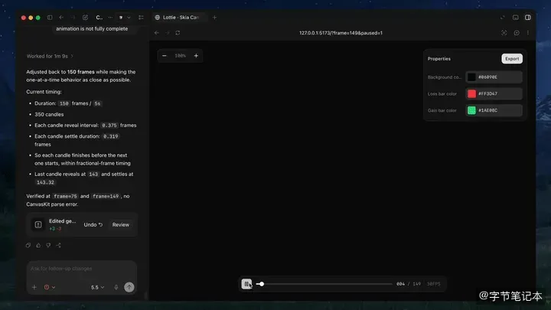The height and width of the screenshot is (310, 551).
Task: Open the green Gain bar color swatch
Action: tap(471, 110)
